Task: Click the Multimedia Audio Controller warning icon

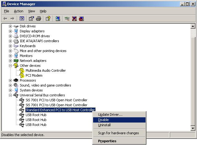Action: click(x=22, y=70)
